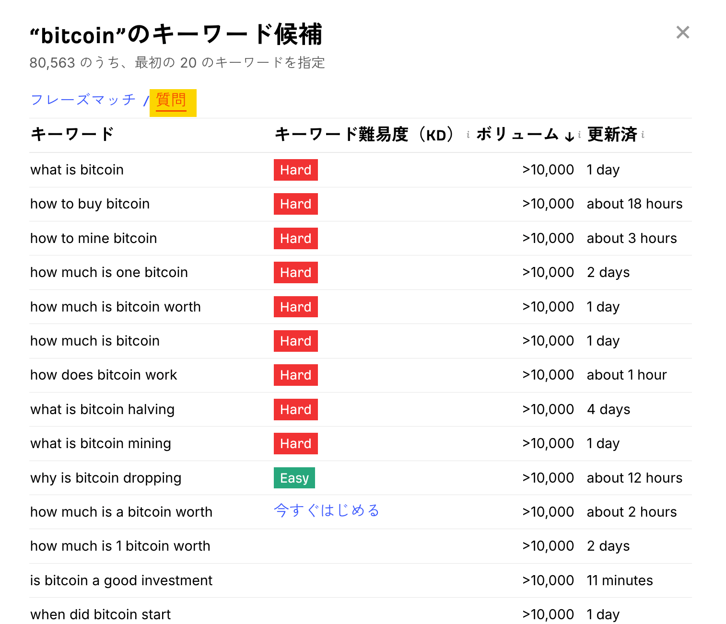Click the 今すぐはじめる link
This screenshot has width=726, height=624.
click(327, 510)
